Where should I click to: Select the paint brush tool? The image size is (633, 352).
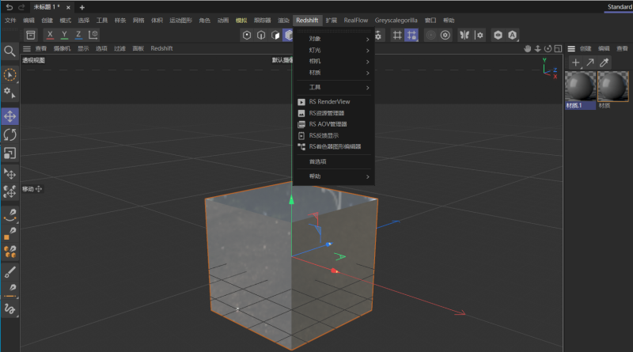(9, 272)
